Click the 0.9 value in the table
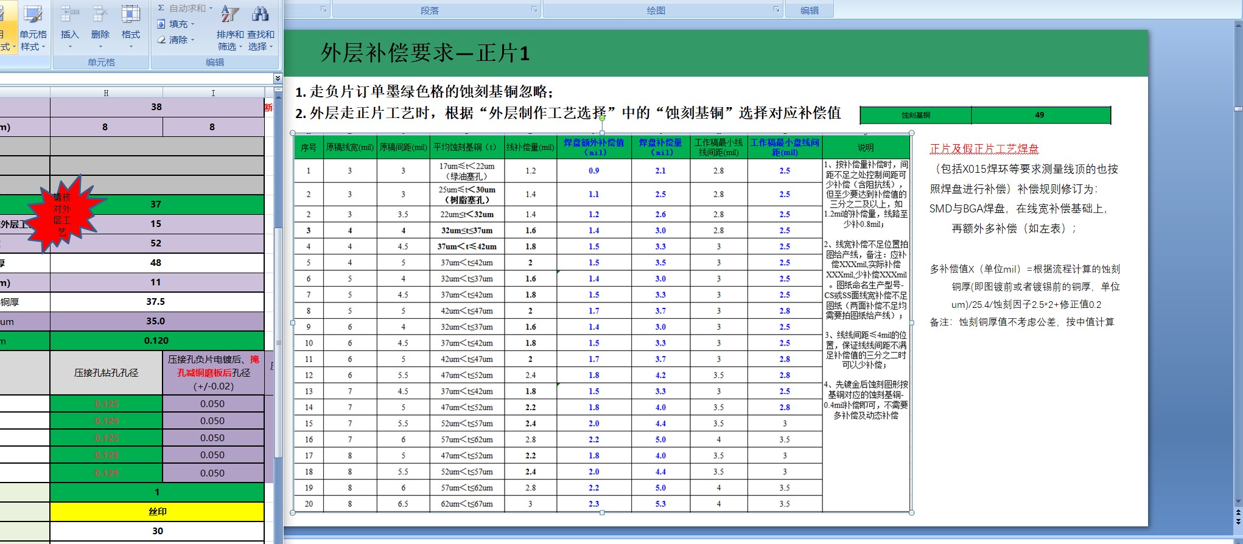The image size is (1243, 544). click(x=594, y=171)
